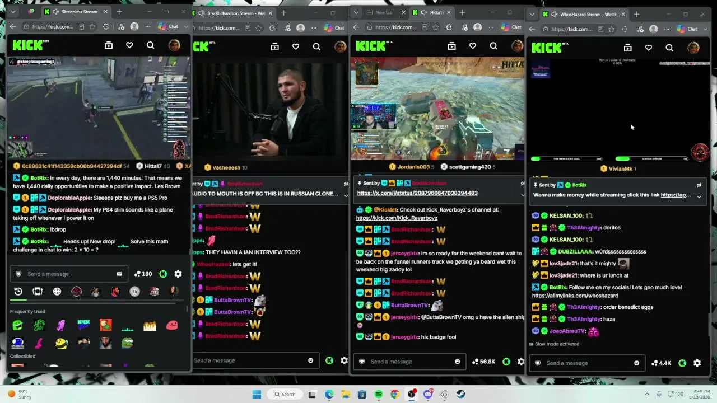Open the emoji picker in the Hitta17 chat box
717x403 pixels.
pyautogui.click(x=457, y=362)
